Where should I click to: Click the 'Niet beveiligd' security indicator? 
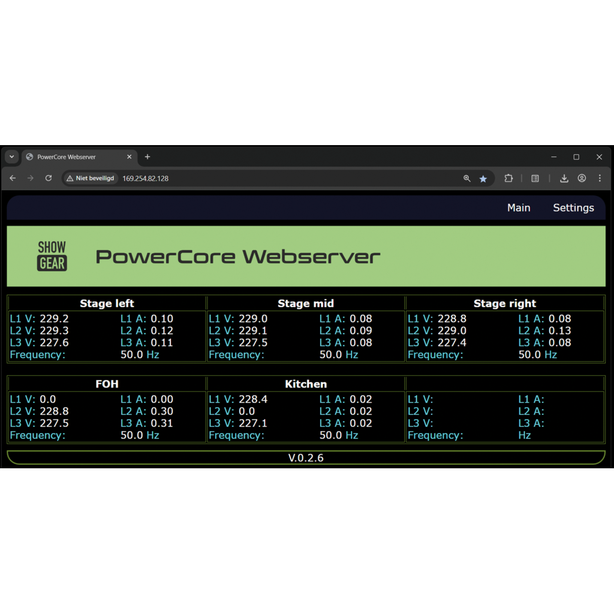coord(90,179)
